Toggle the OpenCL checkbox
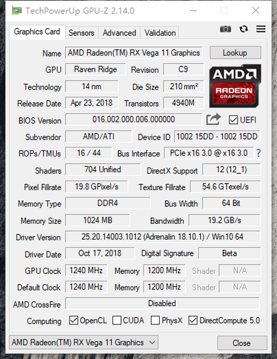Viewport: 277px width, 359px height. [x=74, y=320]
